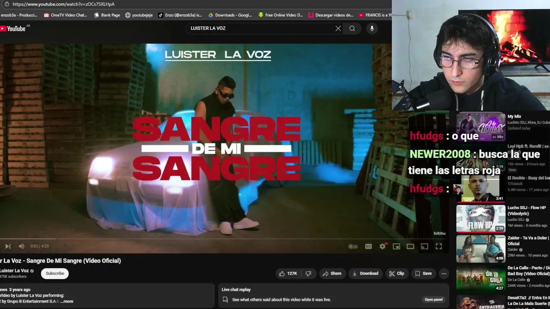Open El Rookie - Buay del ba... thumbnail
Screen dimensions: 550x309
coord(481,188)
